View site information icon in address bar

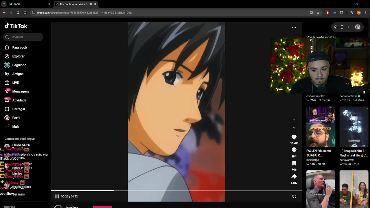[x=34, y=13]
